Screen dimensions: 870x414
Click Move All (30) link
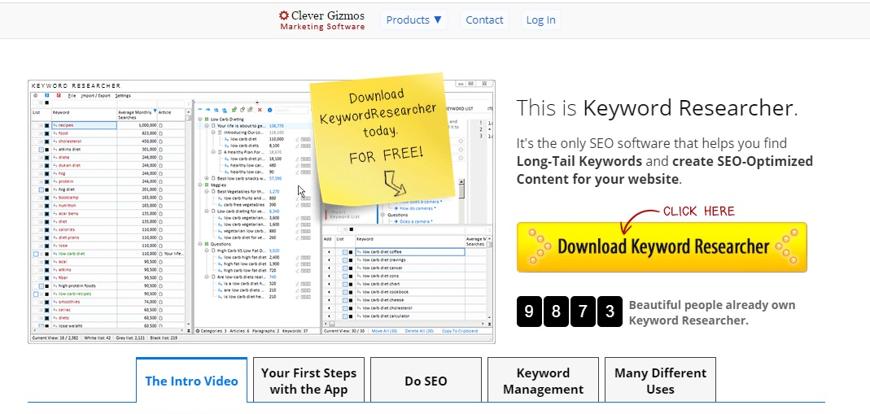[x=384, y=331]
